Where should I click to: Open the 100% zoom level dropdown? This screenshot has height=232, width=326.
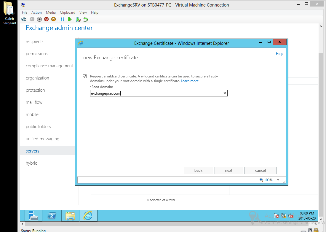(x=278, y=180)
